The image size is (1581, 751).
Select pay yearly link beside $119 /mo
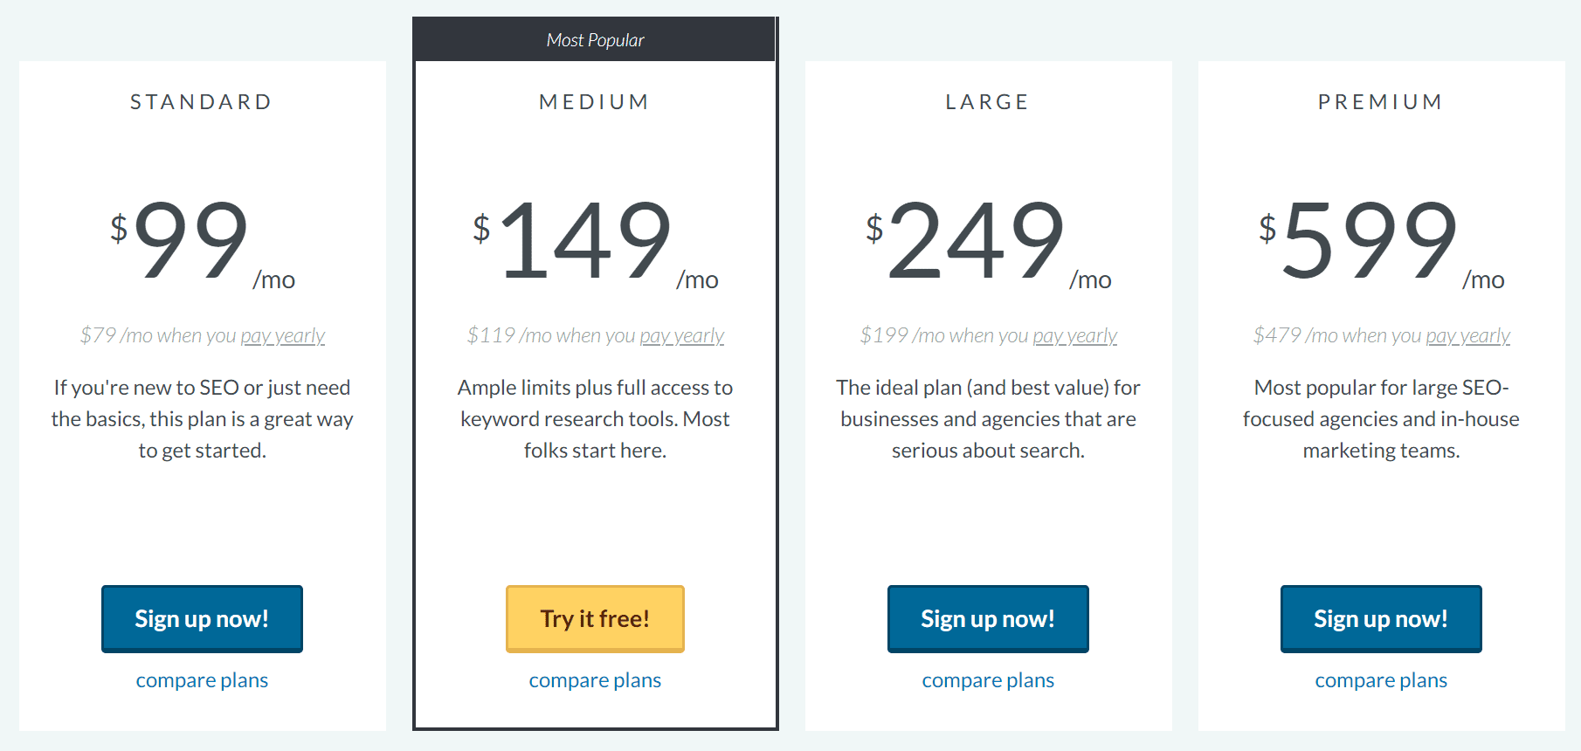[x=681, y=336]
